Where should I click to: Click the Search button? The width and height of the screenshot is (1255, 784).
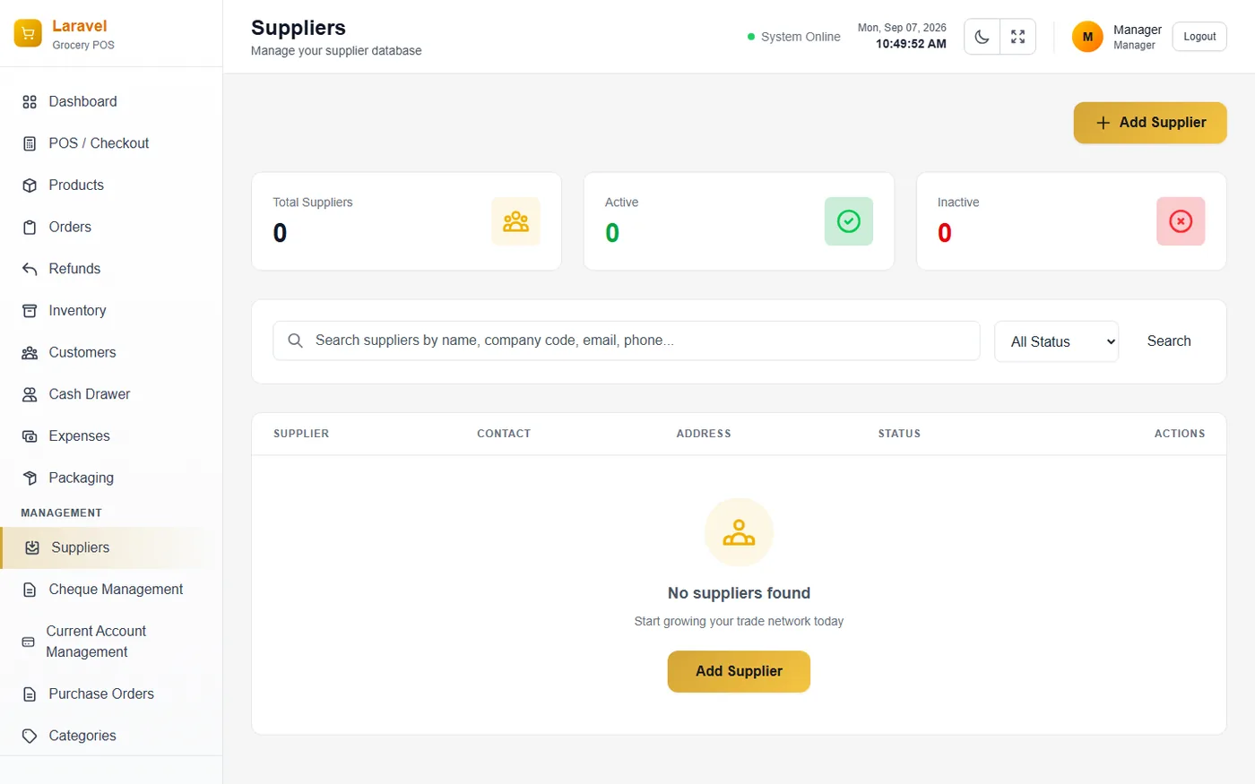point(1169,341)
